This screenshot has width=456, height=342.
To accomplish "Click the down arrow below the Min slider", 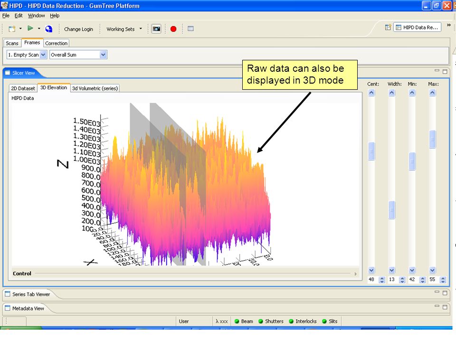I will [412, 270].
